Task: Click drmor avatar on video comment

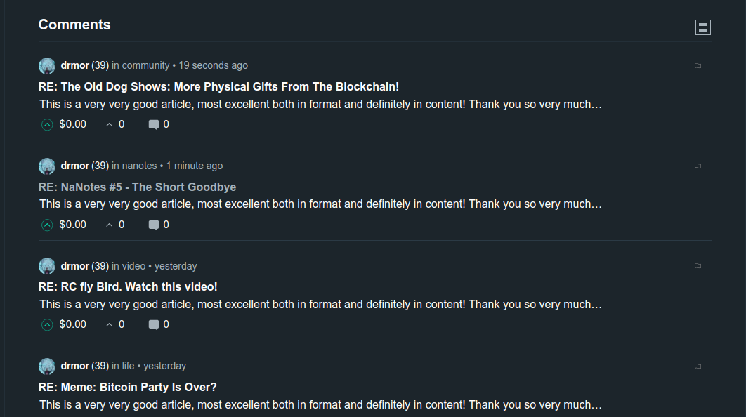Action: pyautogui.click(x=46, y=266)
